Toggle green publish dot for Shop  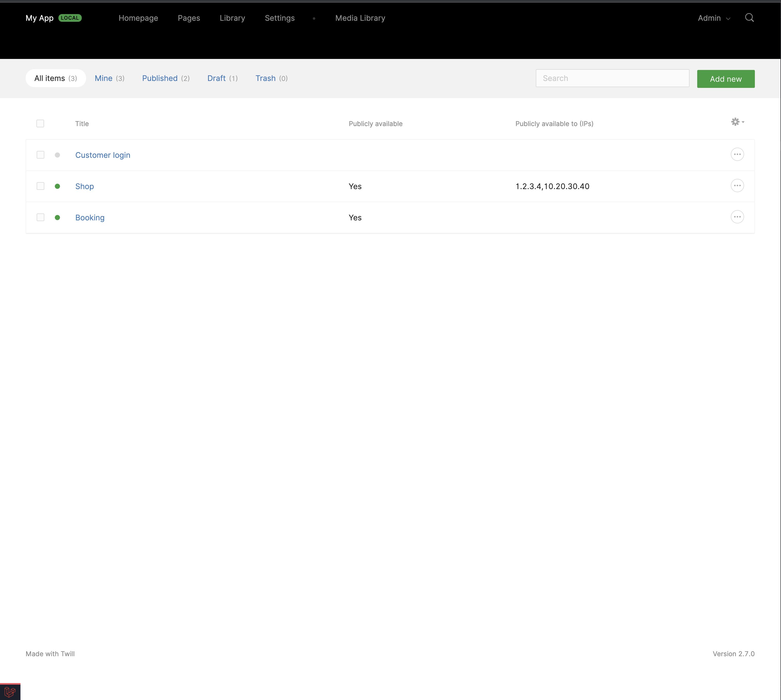[x=57, y=186]
